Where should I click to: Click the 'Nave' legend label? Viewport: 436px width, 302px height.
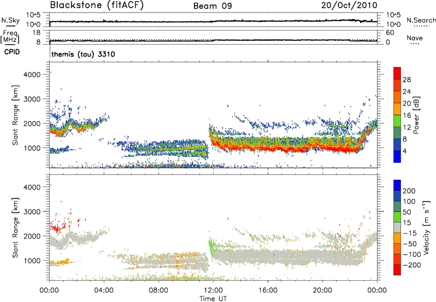click(x=414, y=38)
